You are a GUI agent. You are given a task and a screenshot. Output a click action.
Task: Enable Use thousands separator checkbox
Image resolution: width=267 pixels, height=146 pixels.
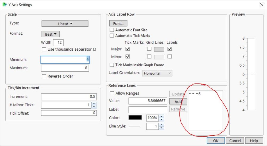click(x=44, y=49)
